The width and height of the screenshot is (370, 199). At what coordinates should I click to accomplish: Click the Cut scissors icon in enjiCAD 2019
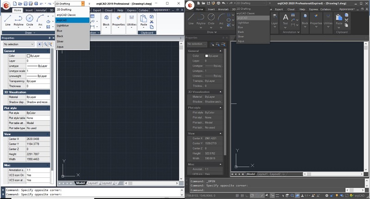click(x=152, y=22)
